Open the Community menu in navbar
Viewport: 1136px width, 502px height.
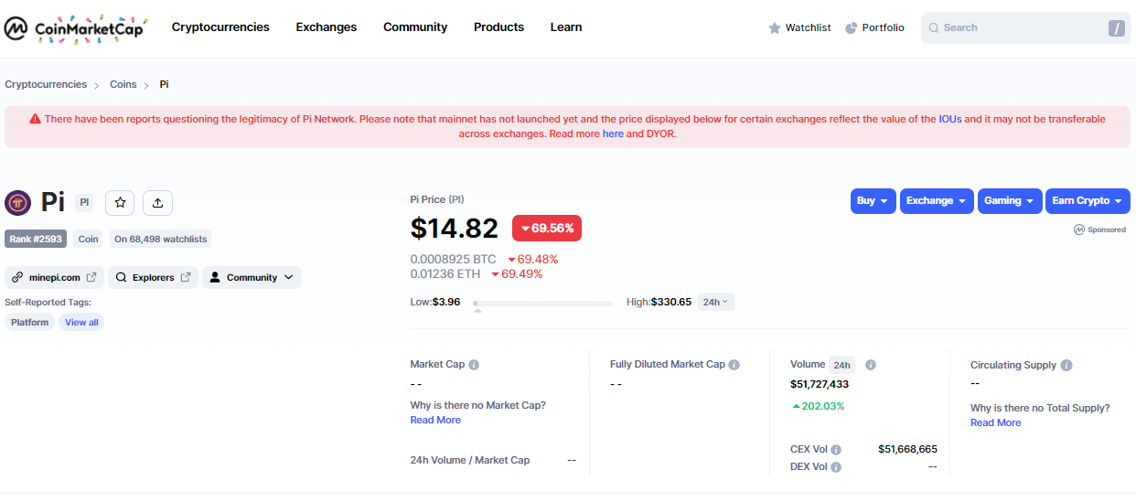click(x=415, y=27)
